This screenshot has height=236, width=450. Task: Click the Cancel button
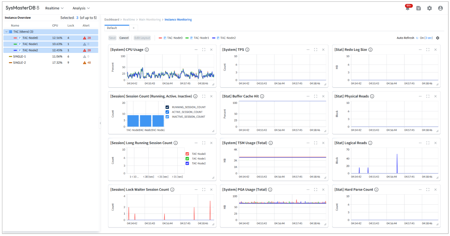[124, 38]
